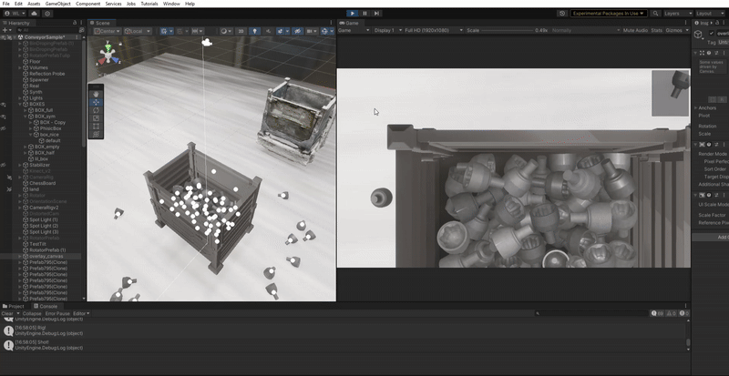Toggle 2D view mode in Scene

[241, 31]
